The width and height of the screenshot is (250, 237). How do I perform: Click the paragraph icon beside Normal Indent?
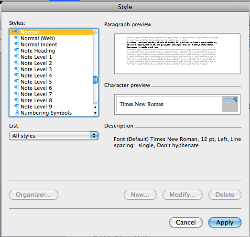click(x=17, y=44)
